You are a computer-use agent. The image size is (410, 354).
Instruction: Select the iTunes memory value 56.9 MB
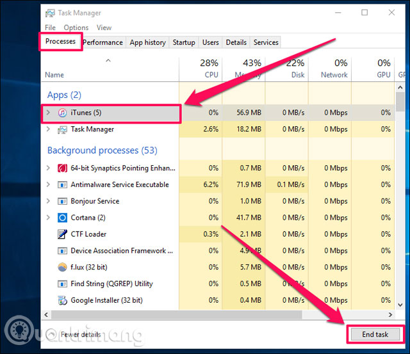(x=249, y=113)
